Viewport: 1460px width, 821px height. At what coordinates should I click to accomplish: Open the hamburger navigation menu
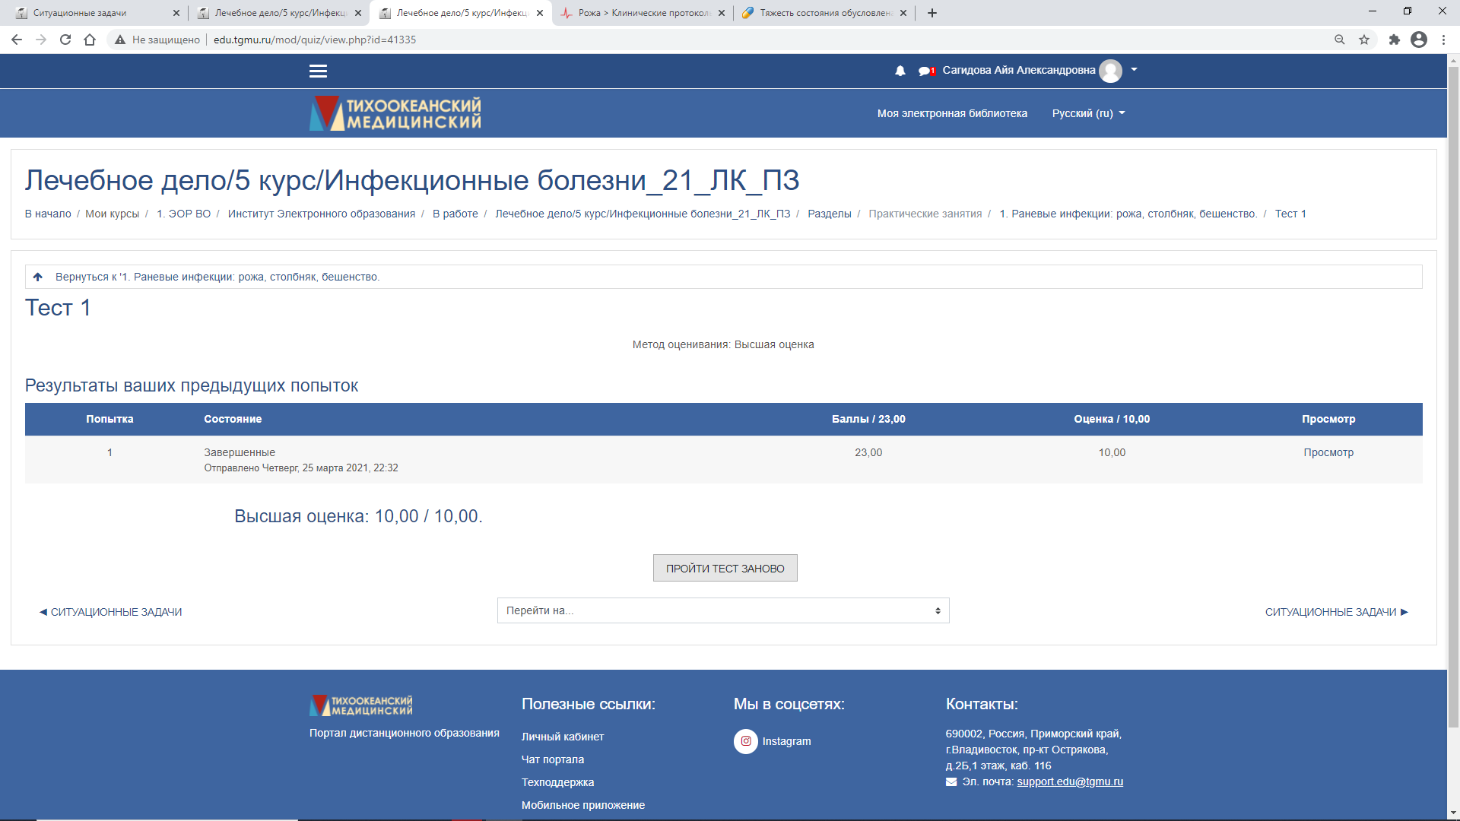point(318,71)
